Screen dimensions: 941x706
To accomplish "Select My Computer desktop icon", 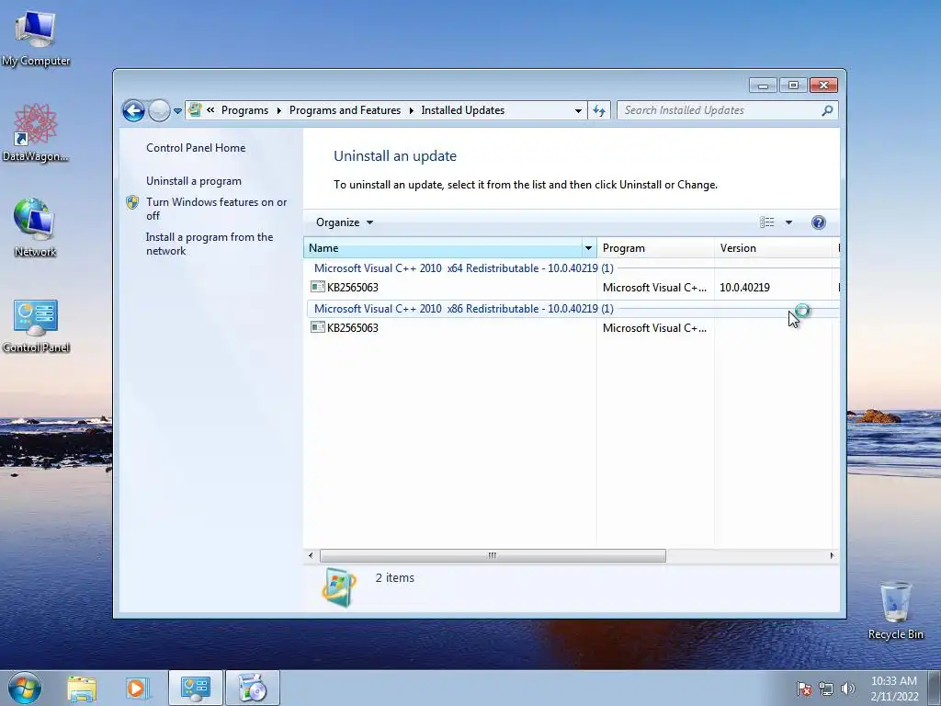I will tap(36, 39).
